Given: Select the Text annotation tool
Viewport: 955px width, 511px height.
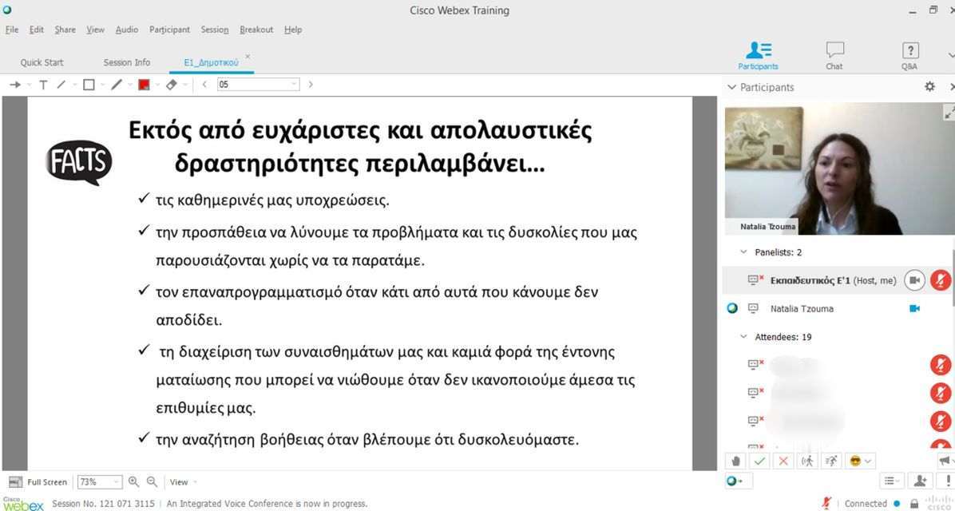Looking at the screenshot, I should (43, 85).
